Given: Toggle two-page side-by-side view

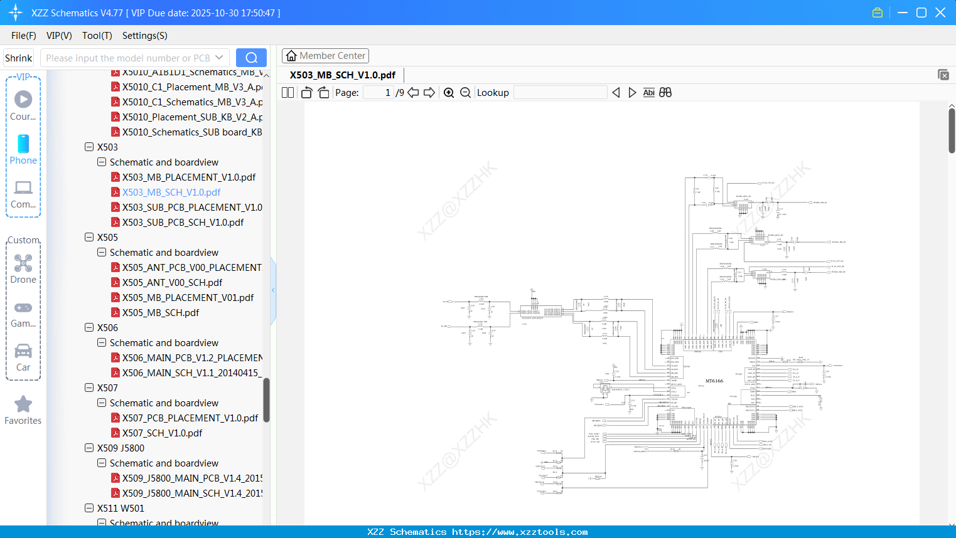Looking at the screenshot, I should tap(287, 92).
